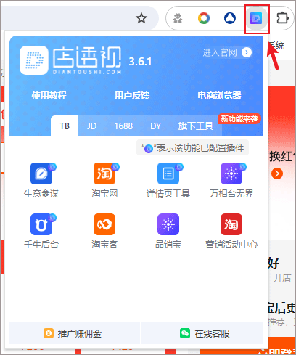
Task: Switch to the JD tab
Action: point(91,126)
